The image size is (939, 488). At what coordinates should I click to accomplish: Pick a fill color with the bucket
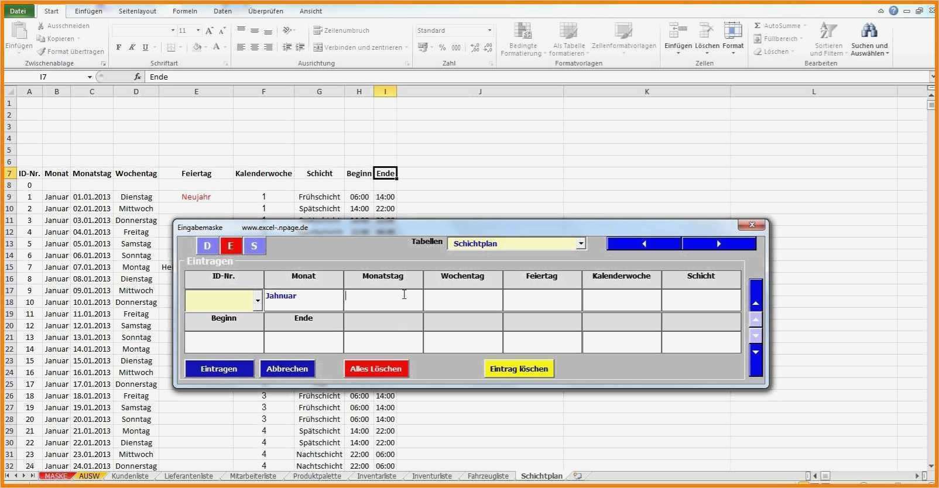point(197,47)
